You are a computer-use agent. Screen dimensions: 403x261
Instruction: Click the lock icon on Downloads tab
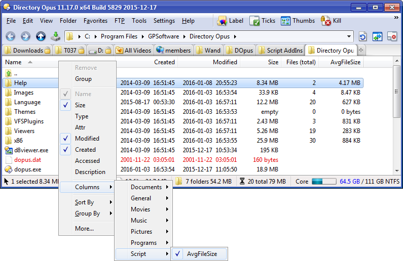(x=48, y=50)
